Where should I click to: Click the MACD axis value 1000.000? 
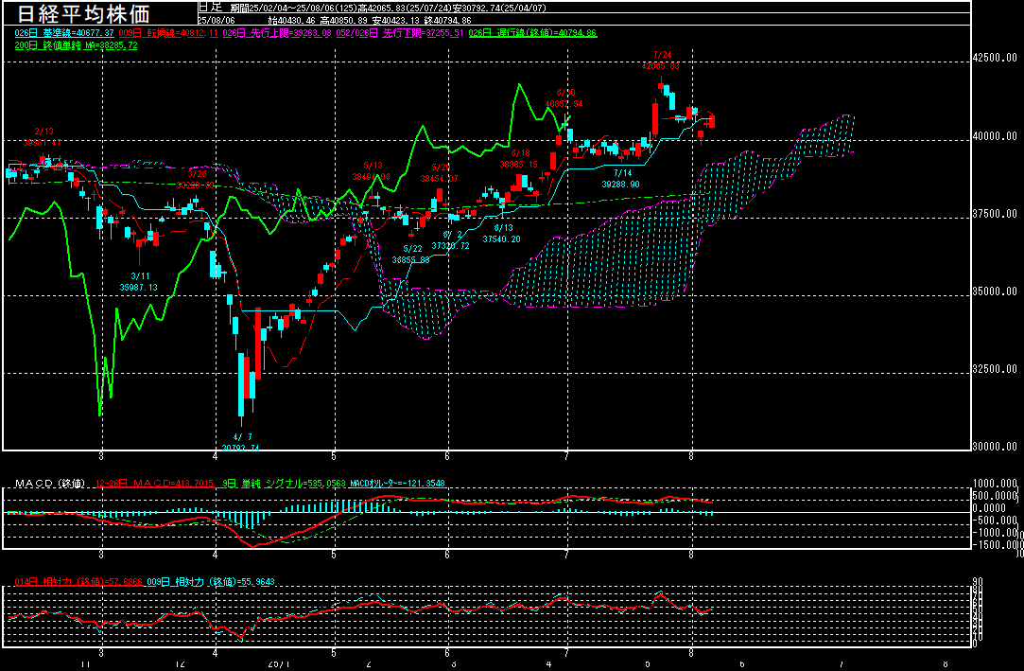996,484
